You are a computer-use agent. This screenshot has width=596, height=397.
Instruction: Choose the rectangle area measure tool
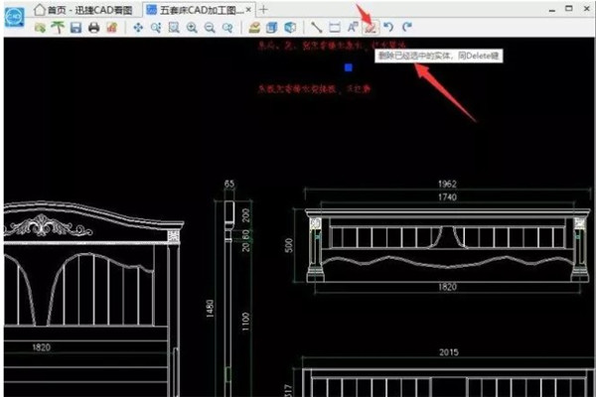(x=334, y=28)
